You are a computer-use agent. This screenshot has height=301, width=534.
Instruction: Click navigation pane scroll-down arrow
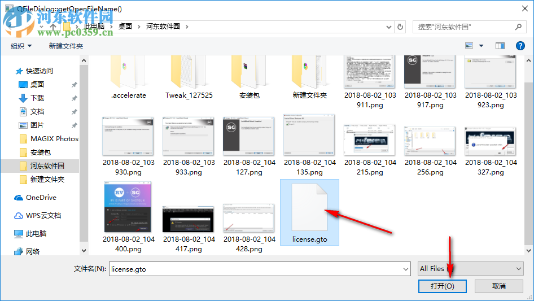[x=84, y=251]
